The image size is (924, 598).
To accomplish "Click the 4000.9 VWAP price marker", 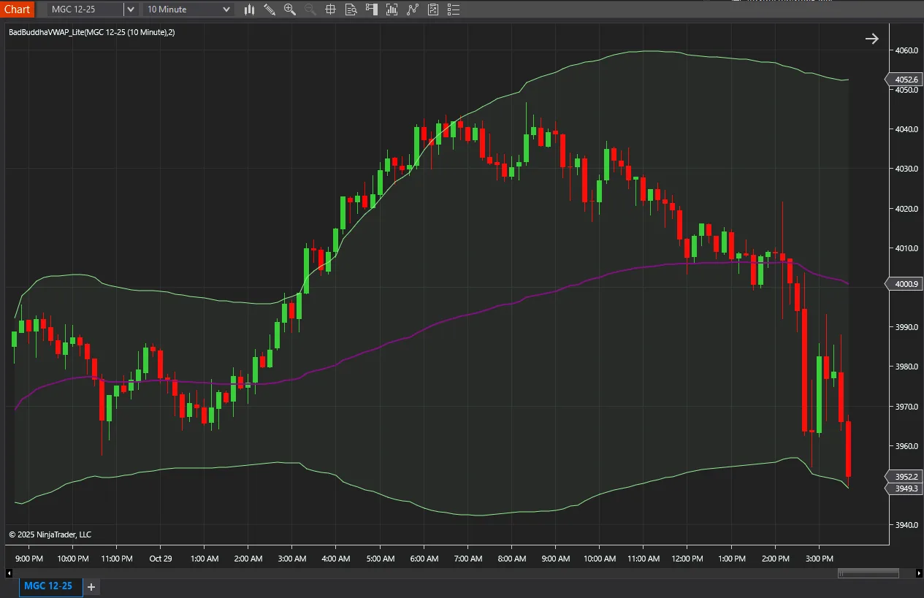I will pyautogui.click(x=904, y=284).
